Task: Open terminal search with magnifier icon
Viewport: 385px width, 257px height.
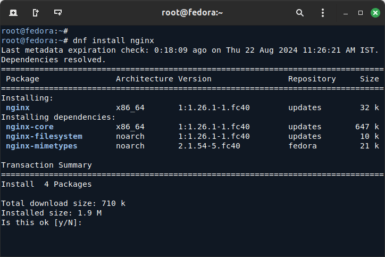Action: tap(300, 13)
